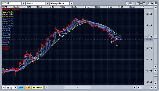Select the WMA (144) legend entry
This screenshot has height=91, width=159.
pos(7,19)
